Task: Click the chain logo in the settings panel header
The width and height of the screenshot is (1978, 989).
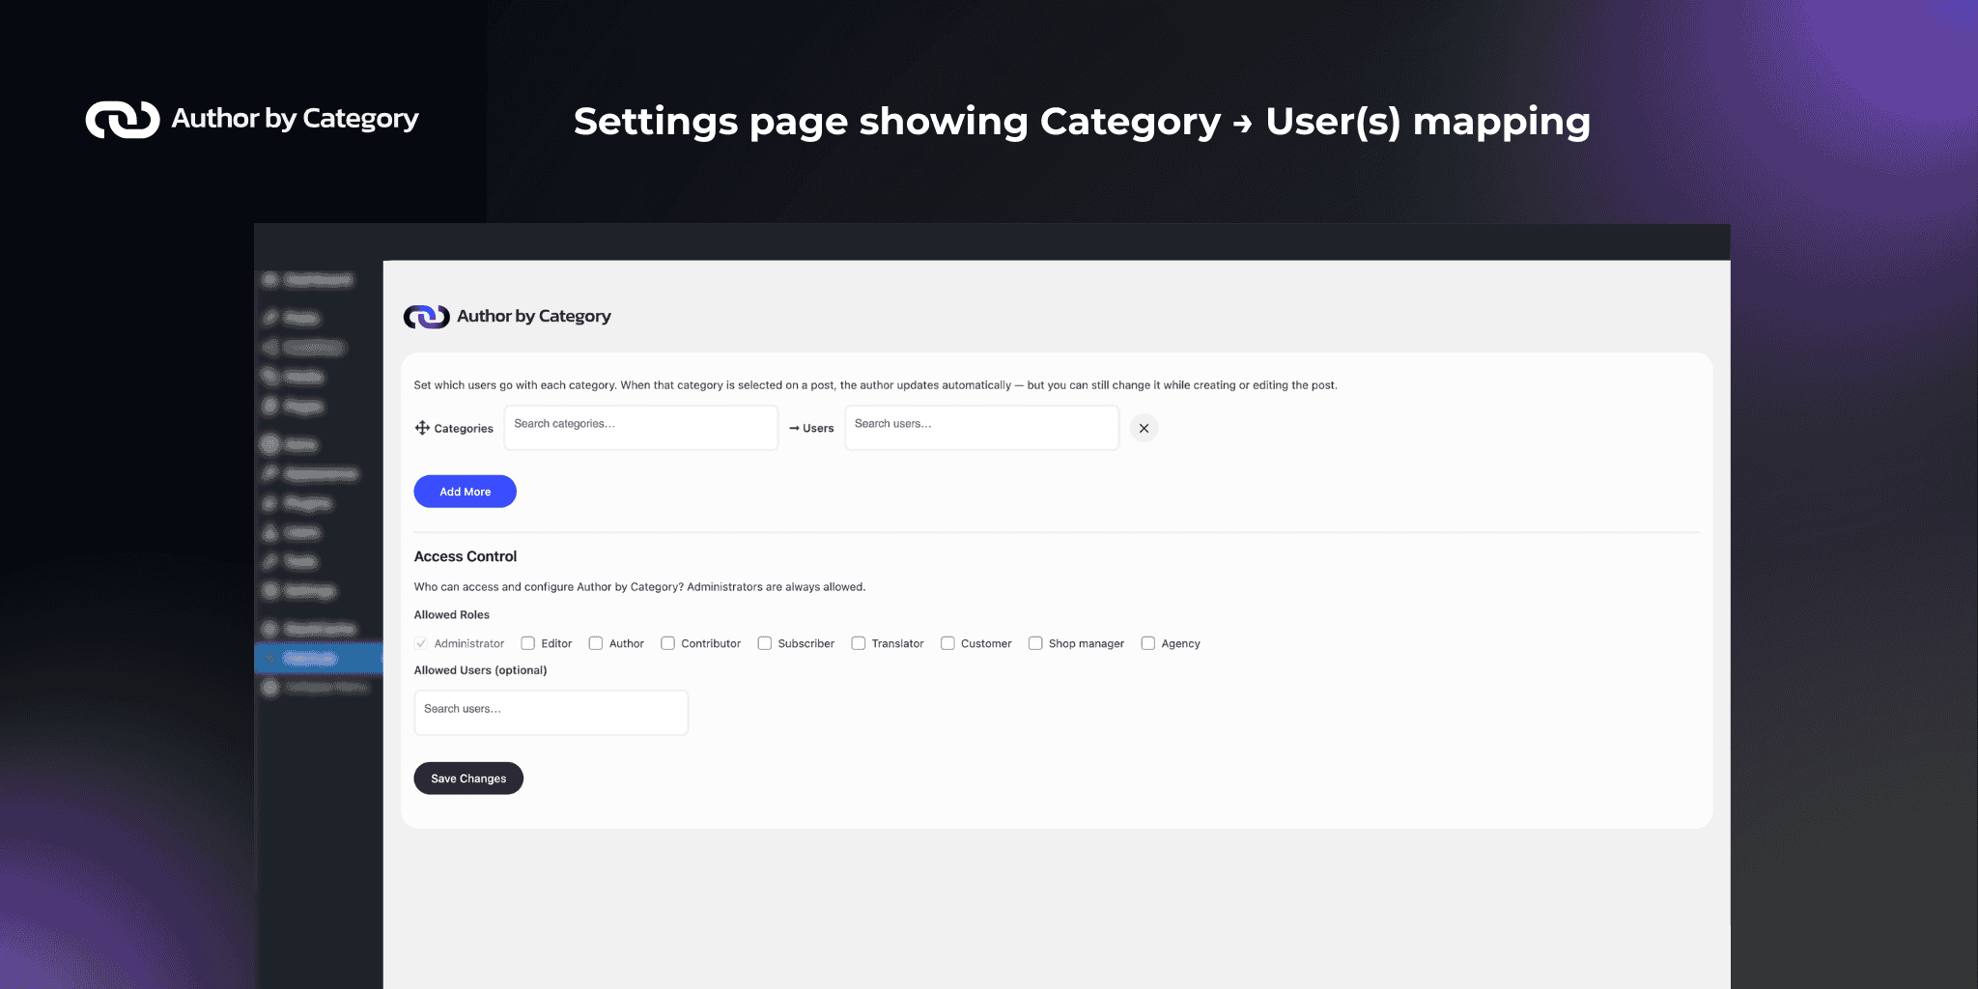Action: point(426,317)
